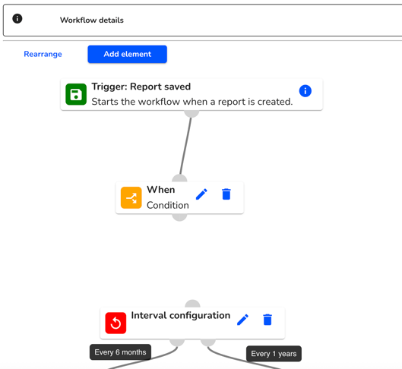Click the Add element button
This screenshot has height=369, width=402.
127,54
